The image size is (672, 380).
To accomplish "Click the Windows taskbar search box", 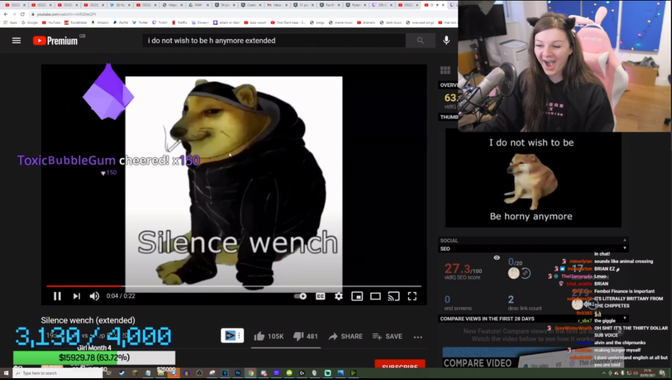I will [58, 373].
